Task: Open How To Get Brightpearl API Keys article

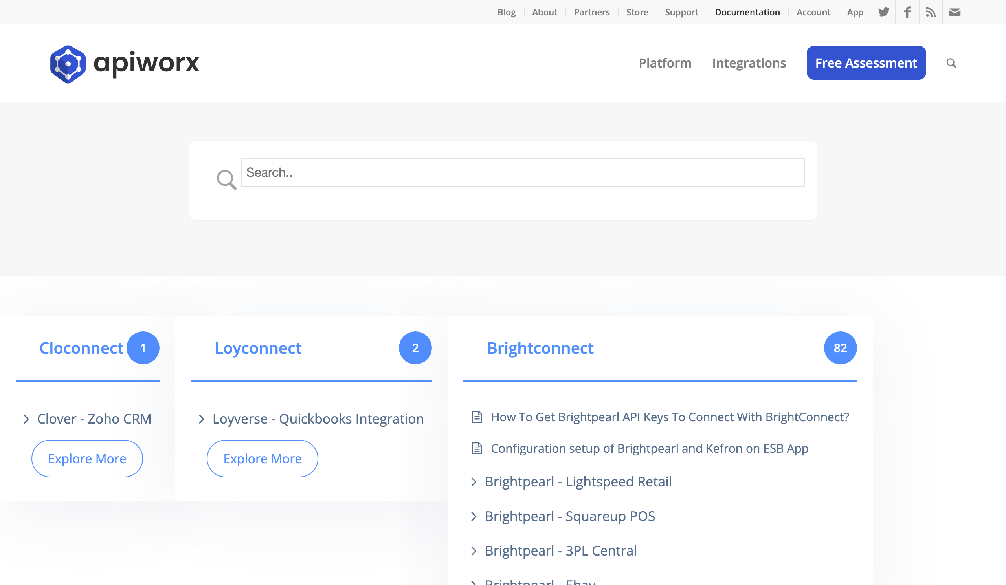Action: [670, 417]
